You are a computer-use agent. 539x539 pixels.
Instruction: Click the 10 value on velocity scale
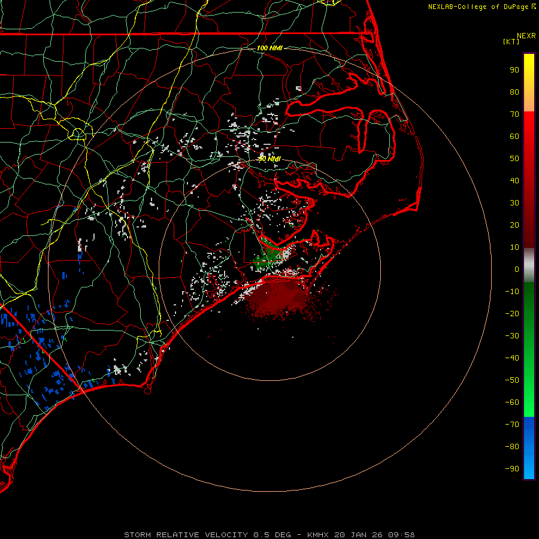[x=514, y=247]
